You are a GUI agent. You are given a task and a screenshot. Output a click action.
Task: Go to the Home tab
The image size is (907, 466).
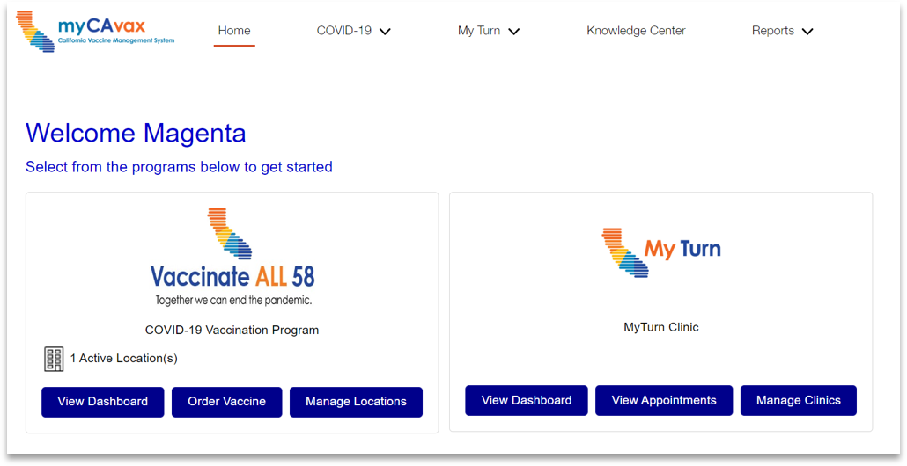(x=234, y=31)
